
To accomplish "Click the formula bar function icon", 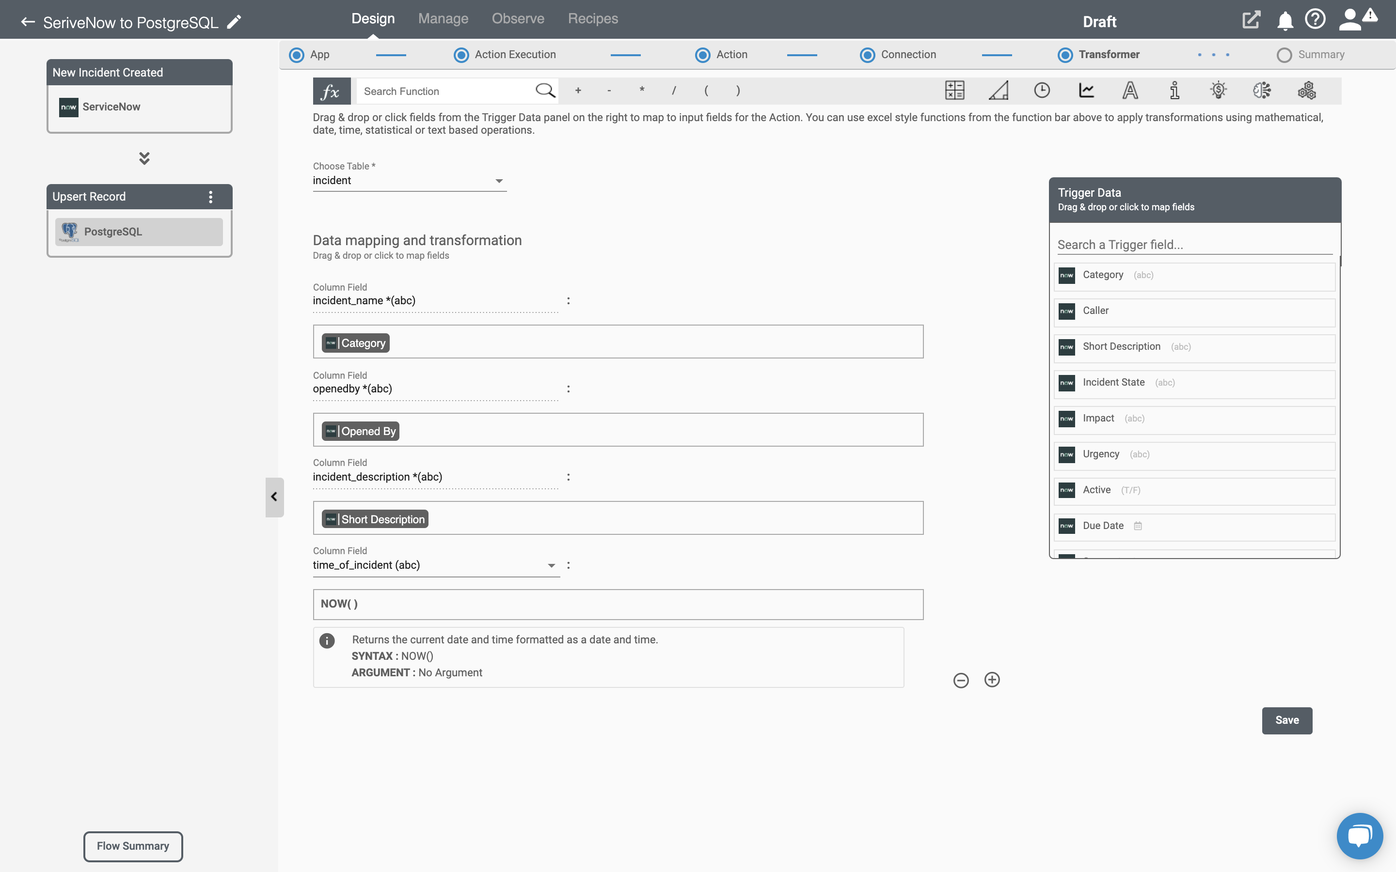I will pos(330,91).
